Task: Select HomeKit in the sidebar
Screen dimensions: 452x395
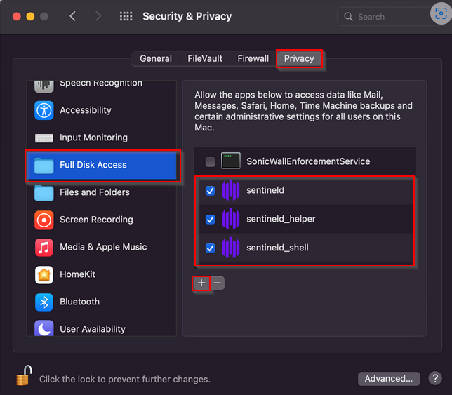Action: tap(101, 274)
